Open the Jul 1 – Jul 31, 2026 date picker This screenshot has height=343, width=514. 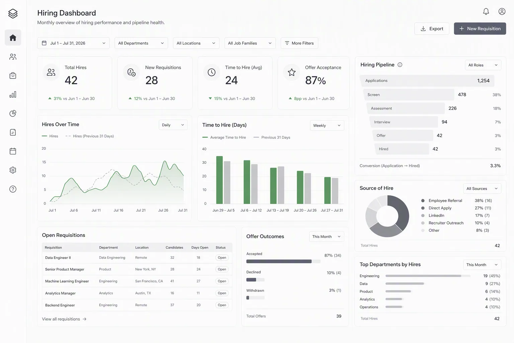click(73, 43)
